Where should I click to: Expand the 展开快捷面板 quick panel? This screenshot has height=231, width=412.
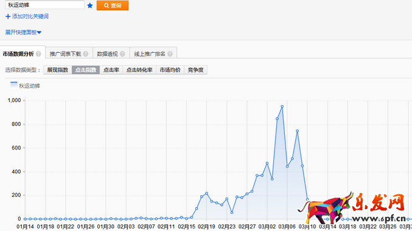point(23,32)
